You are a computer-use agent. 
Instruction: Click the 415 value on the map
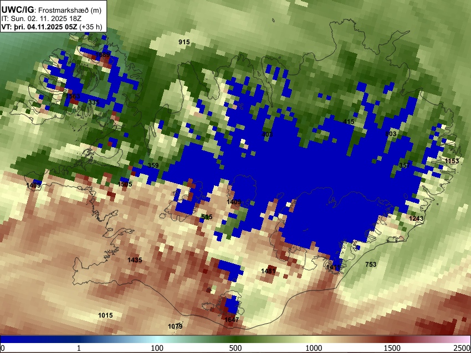pyautogui.click(x=349, y=122)
